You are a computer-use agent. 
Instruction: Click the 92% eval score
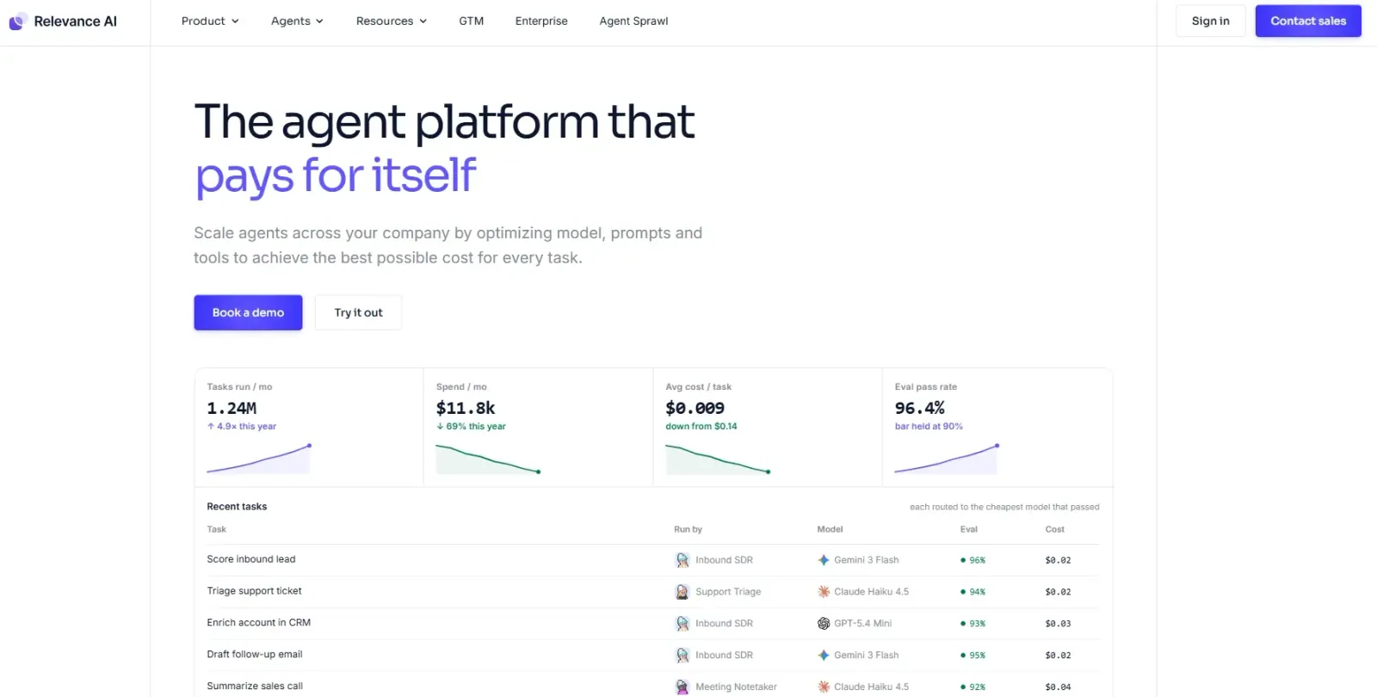click(x=977, y=688)
